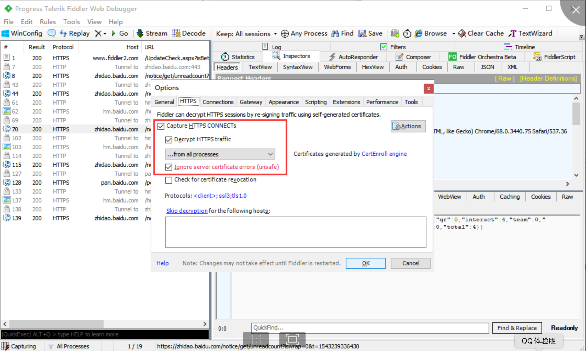Screen dimensions: 586x351
Task: Uncheck Capture HTTPS CONNECTs
Action: (x=161, y=126)
